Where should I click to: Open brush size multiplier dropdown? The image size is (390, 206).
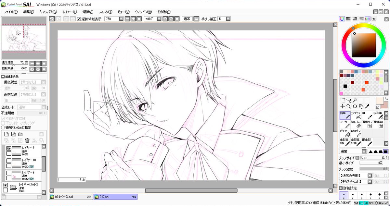[x=357, y=158]
